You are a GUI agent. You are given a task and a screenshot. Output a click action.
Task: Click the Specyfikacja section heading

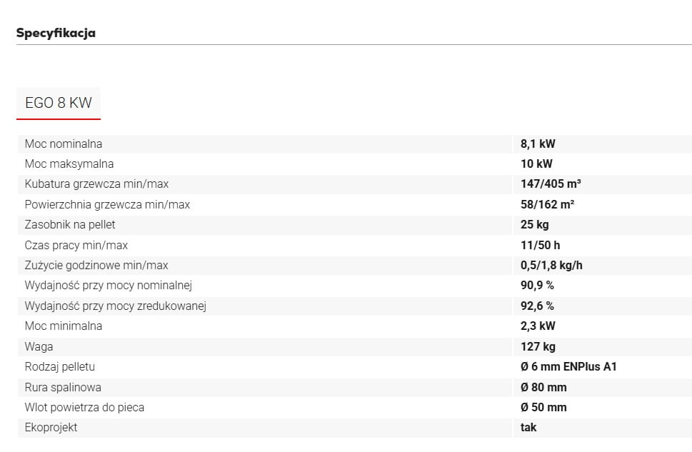tap(56, 33)
